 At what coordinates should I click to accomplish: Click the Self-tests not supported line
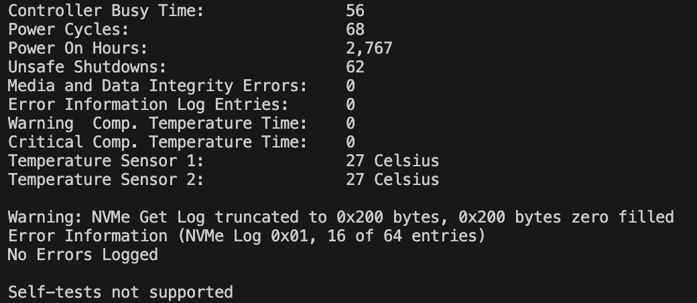(120, 292)
